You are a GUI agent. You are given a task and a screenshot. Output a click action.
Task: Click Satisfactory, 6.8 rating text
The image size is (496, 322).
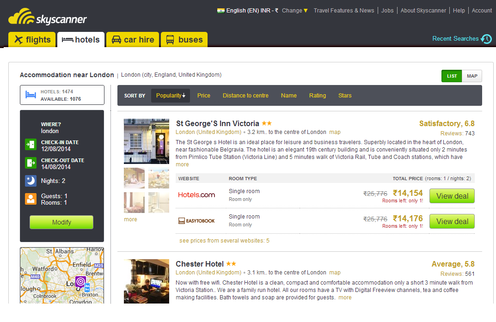(447, 123)
